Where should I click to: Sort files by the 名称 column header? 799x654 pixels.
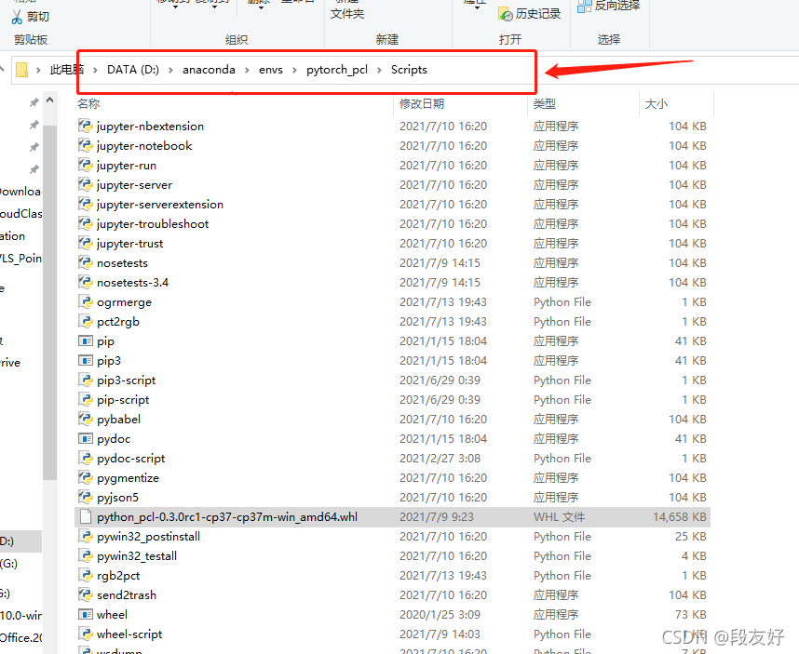click(90, 103)
